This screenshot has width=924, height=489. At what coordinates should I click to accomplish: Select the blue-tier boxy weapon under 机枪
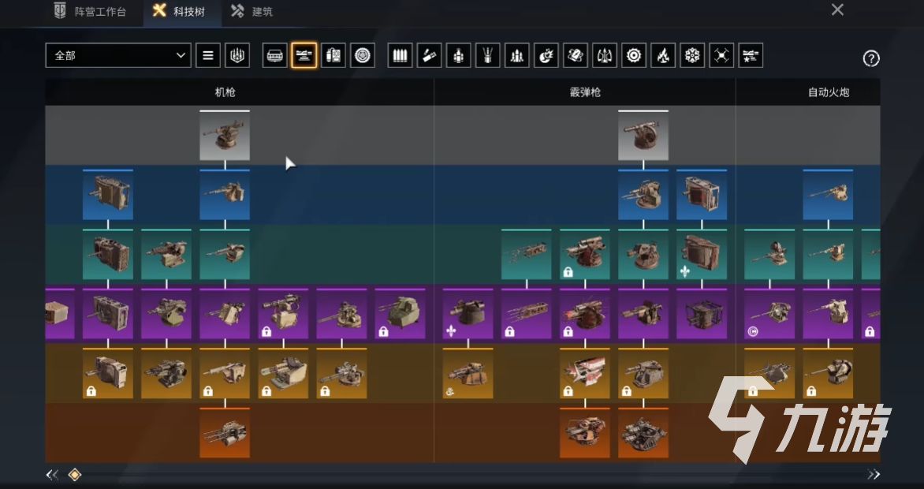click(x=108, y=195)
